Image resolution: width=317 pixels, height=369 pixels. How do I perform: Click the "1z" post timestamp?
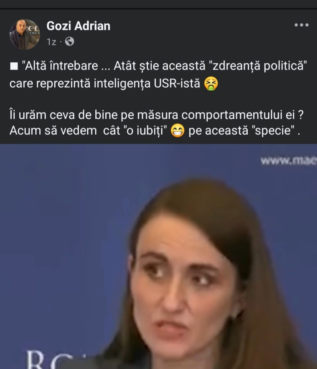tap(51, 42)
